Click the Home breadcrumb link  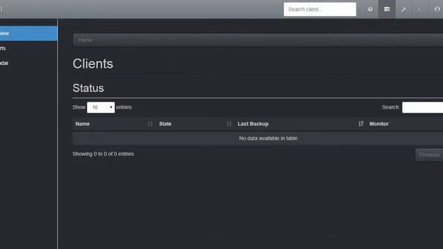coord(85,40)
